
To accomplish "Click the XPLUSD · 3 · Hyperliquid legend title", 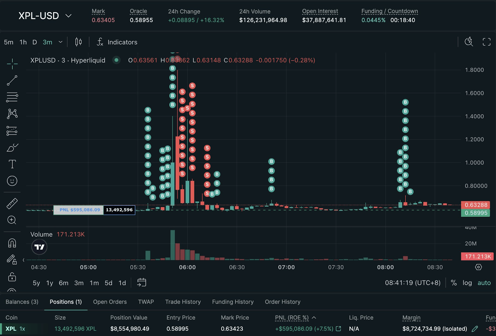I will coord(68,60).
